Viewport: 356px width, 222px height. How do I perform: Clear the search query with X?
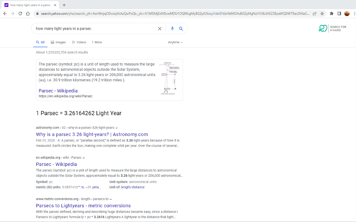tap(160, 29)
